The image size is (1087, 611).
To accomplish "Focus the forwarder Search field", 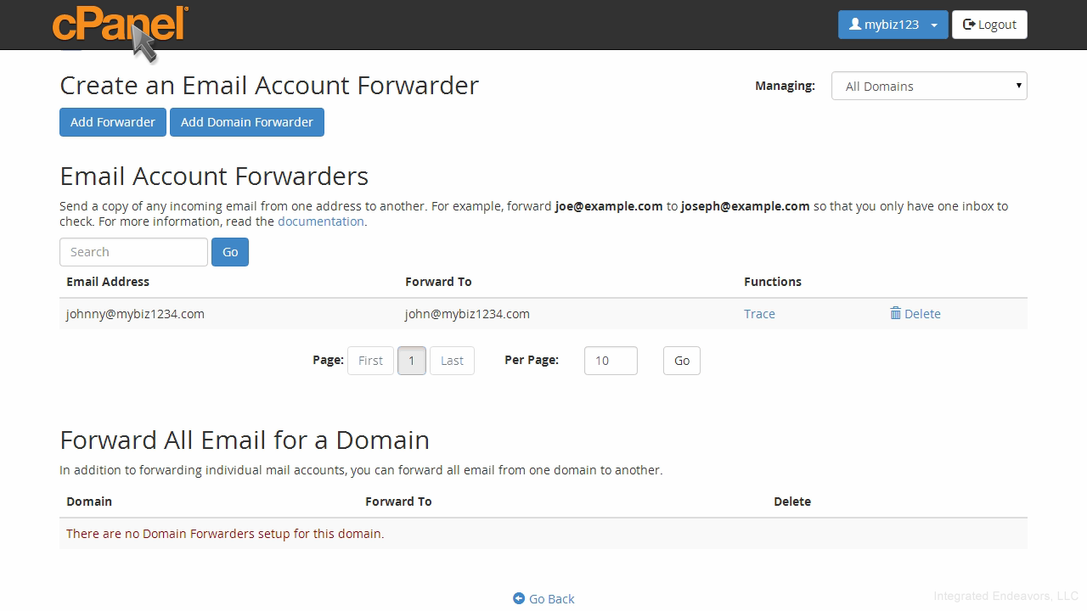I will coord(133,252).
